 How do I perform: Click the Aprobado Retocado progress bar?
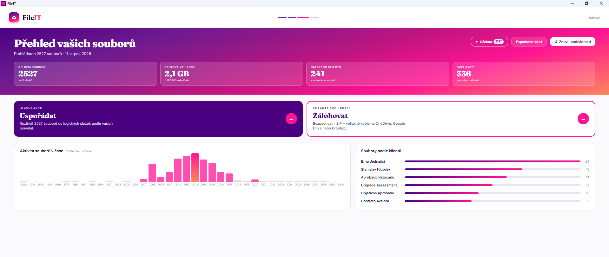[493, 177]
